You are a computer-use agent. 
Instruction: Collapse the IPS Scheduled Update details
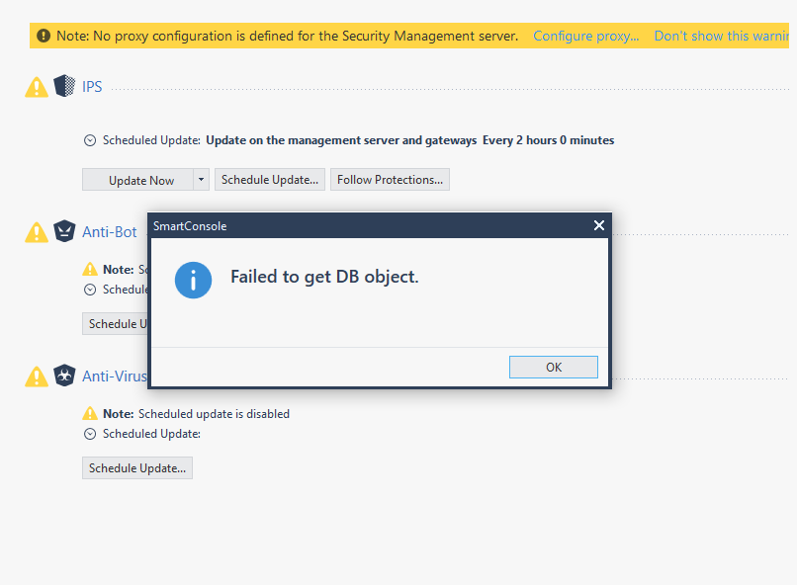tap(90, 140)
